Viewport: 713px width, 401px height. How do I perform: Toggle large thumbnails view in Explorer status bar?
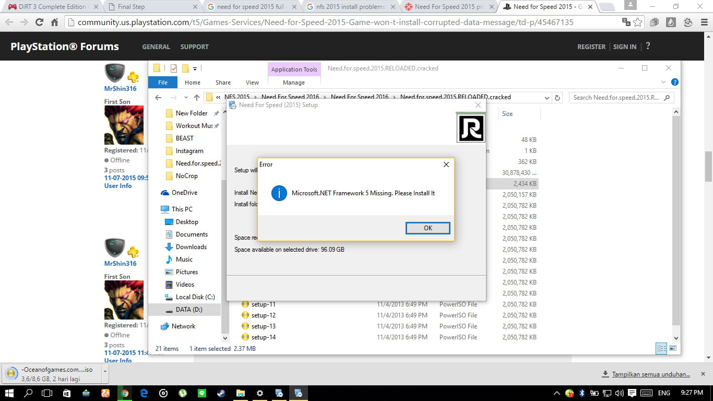click(672, 348)
